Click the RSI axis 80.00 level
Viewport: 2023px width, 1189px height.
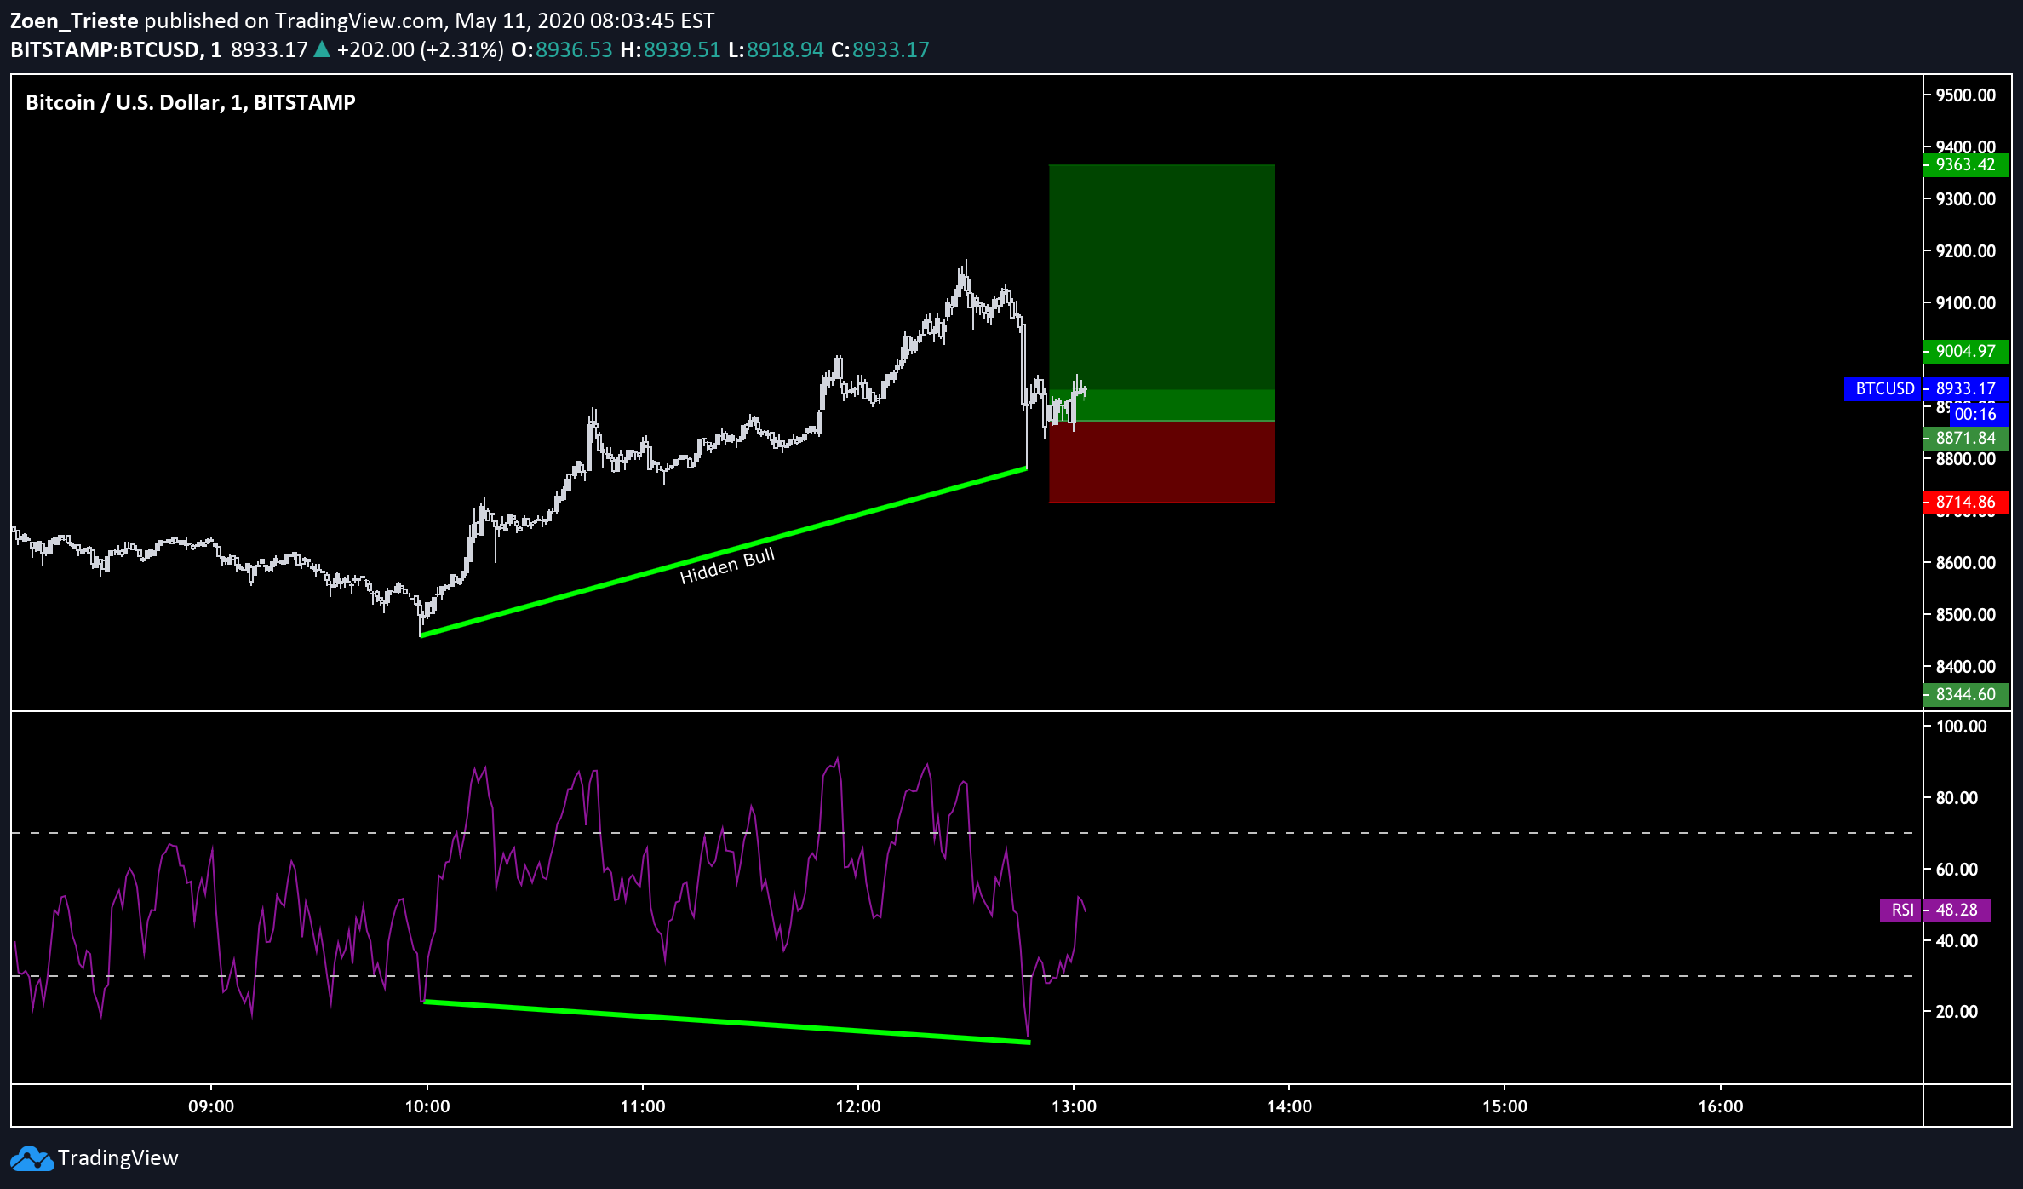click(1957, 797)
